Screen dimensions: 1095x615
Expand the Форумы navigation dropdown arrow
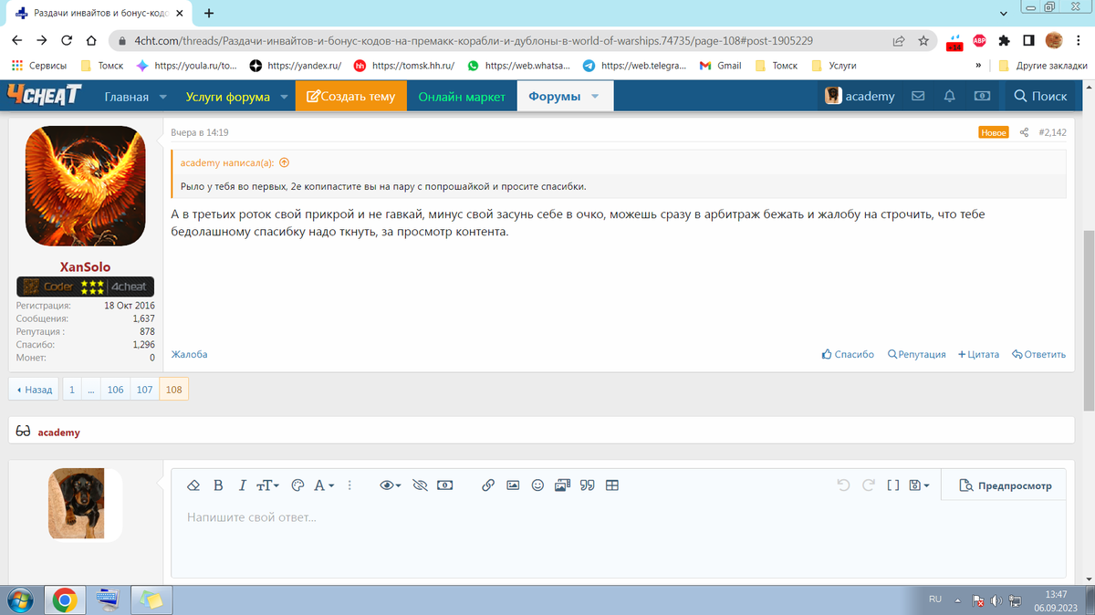(595, 96)
